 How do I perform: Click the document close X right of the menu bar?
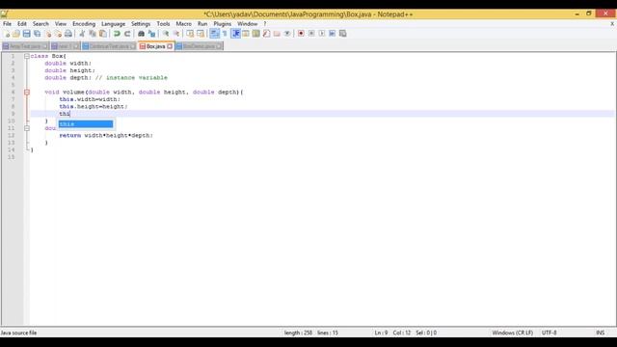tap(612, 24)
